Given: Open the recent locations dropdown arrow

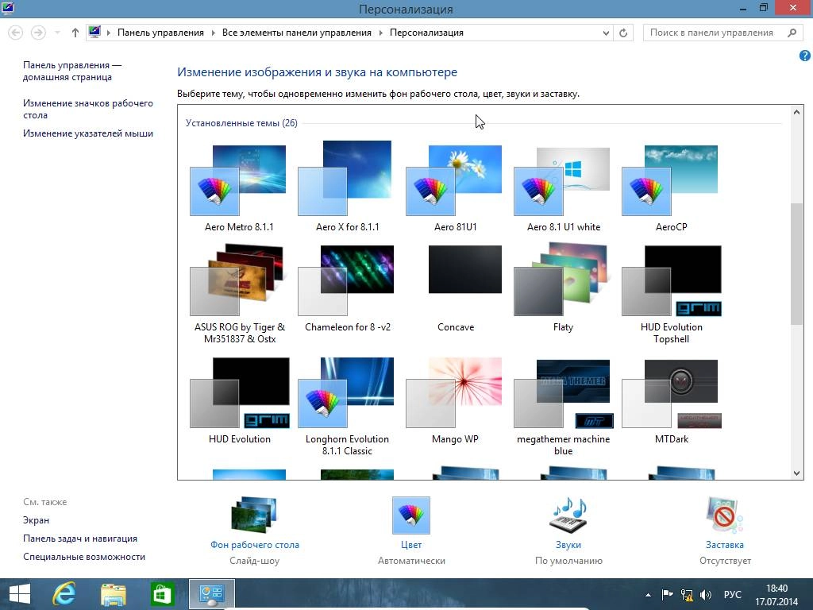Looking at the screenshot, I should (57, 33).
